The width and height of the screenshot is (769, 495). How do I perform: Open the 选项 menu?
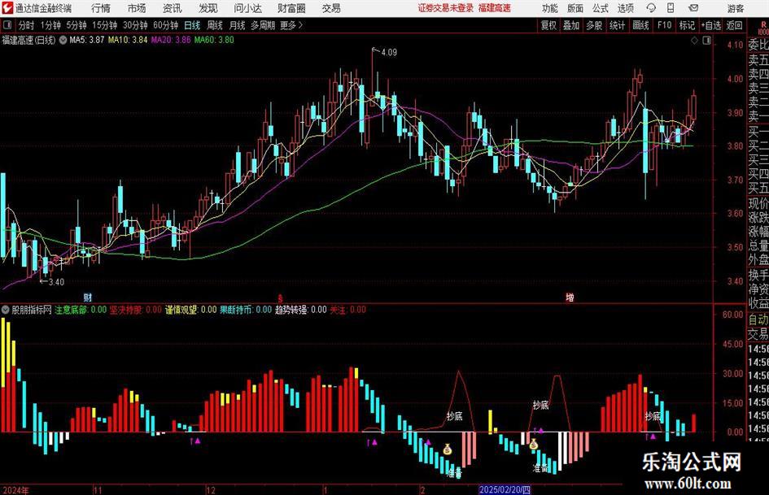pyautogui.click(x=625, y=8)
